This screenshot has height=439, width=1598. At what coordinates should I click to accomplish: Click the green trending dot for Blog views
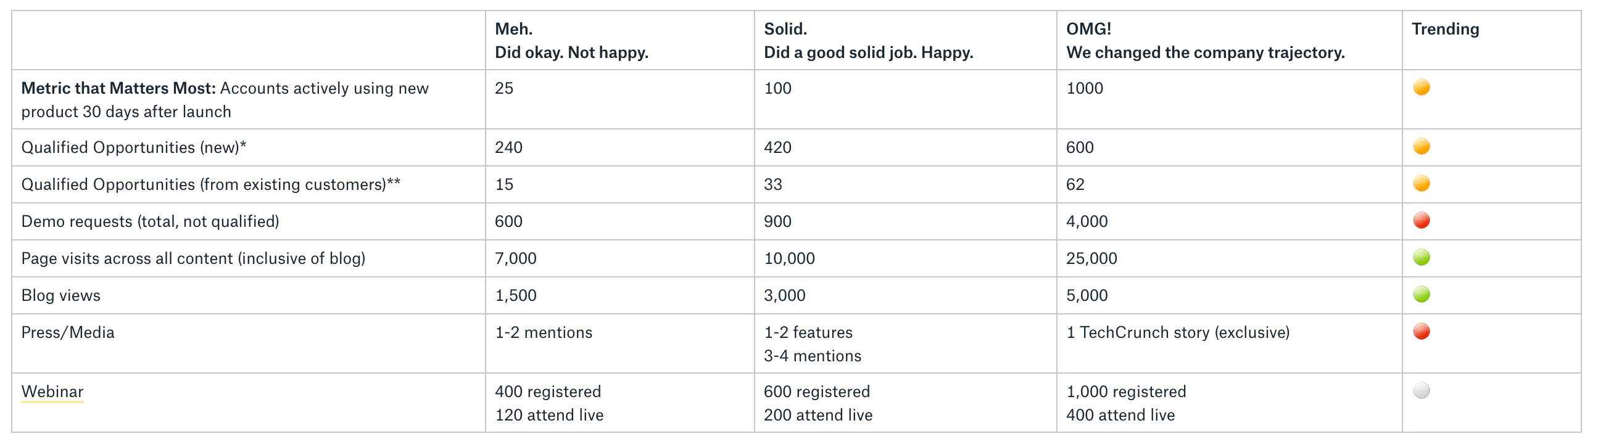(x=1421, y=295)
